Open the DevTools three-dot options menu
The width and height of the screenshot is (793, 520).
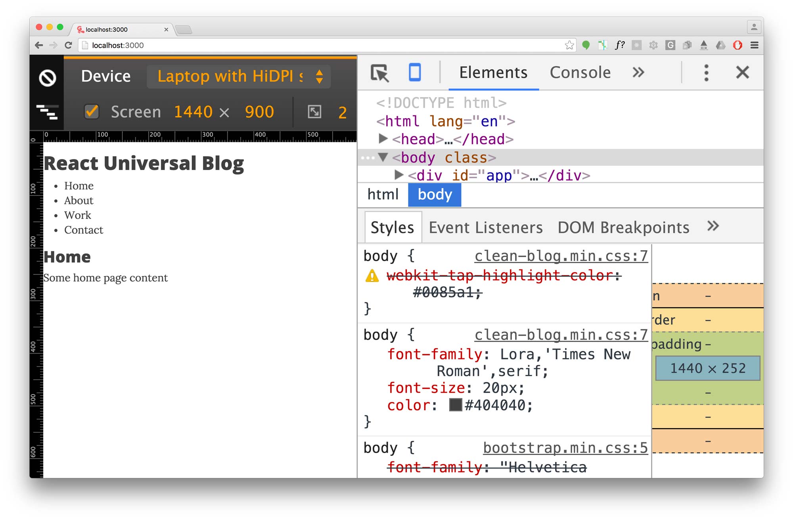tap(706, 73)
